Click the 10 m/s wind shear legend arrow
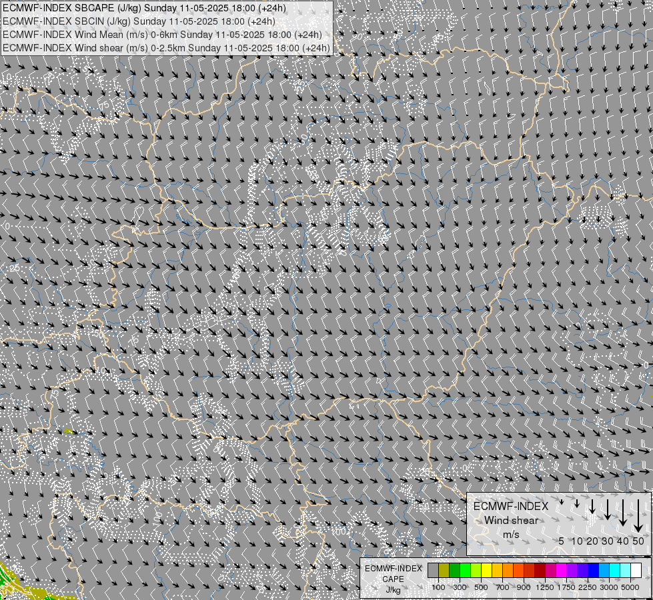This screenshot has height=600, width=653. pyautogui.click(x=577, y=503)
